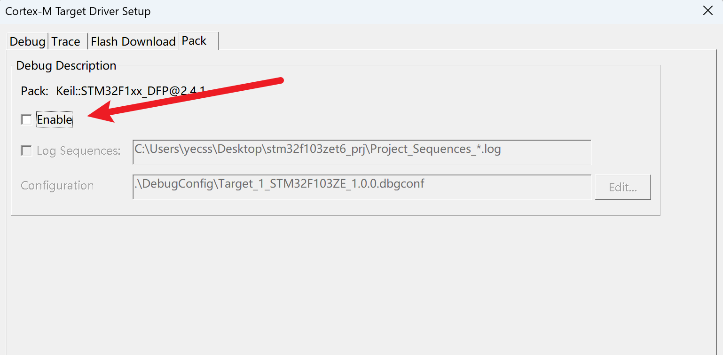Tick the Enable checkbox
Screen dimensions: 723x355
[26, 120]
